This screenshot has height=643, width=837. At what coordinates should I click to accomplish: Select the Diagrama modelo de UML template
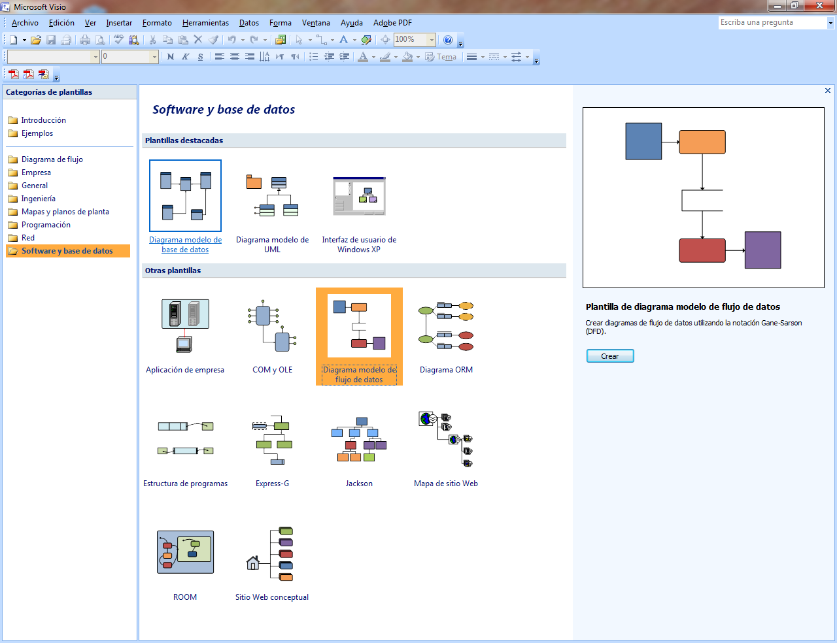[x=272, y=208]
